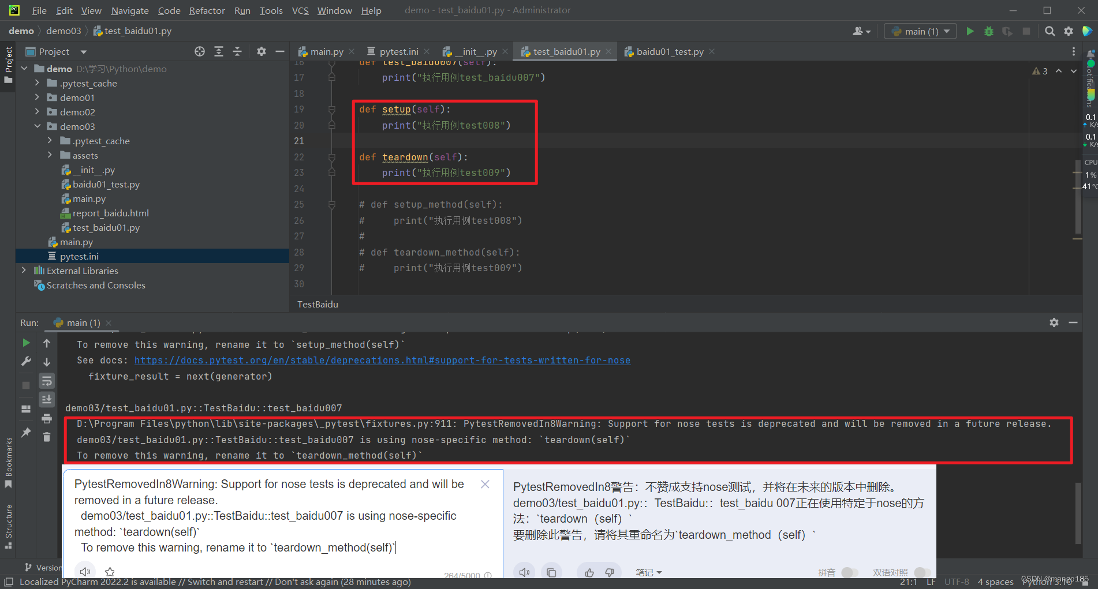
Task: Hide the Project tool window
Action: tap(280, 51)
